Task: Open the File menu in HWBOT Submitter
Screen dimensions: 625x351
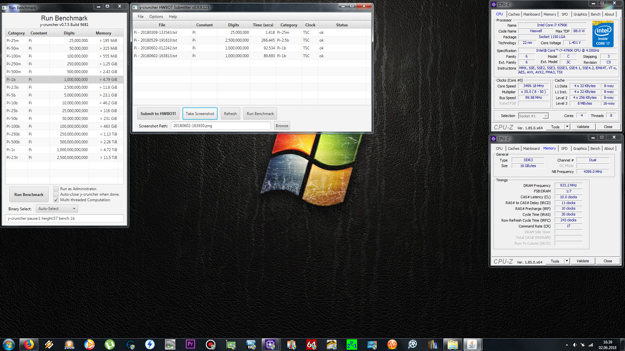Action: pyautogui.click(x=141, y=17)
